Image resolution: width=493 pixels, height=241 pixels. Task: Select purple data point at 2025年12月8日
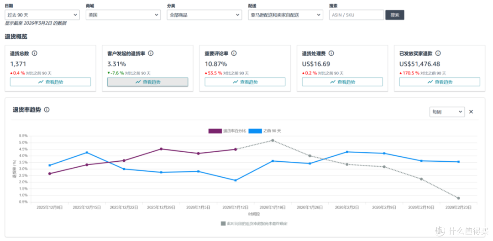(50, 174)
